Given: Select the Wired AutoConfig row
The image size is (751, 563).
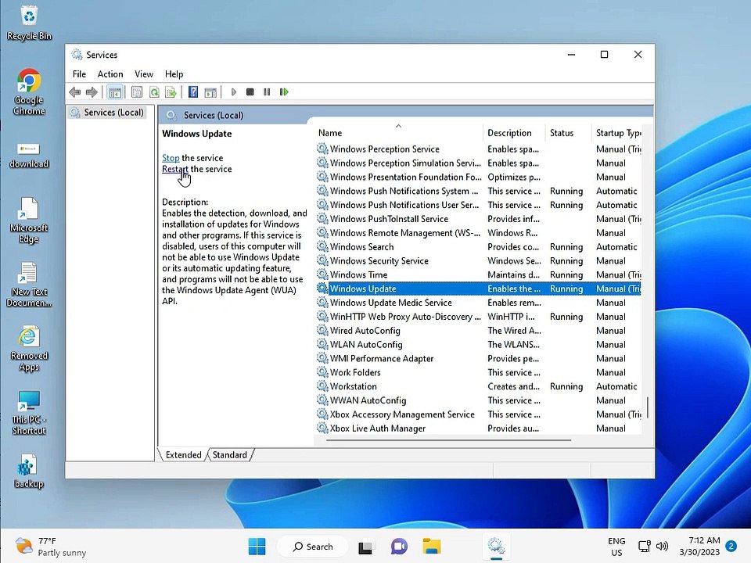Looking at the screenshot, I should [x=479, y=331].
